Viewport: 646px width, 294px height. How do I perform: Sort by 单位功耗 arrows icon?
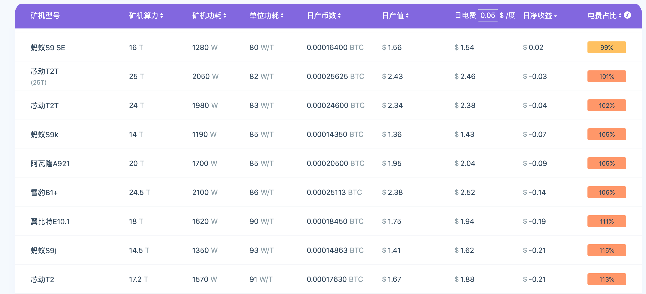(x=282, y=16)
